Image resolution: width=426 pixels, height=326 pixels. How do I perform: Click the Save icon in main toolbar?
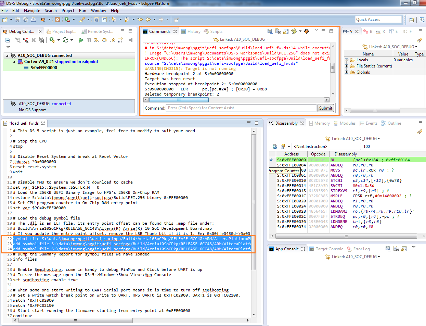click(x=17, y=20)
